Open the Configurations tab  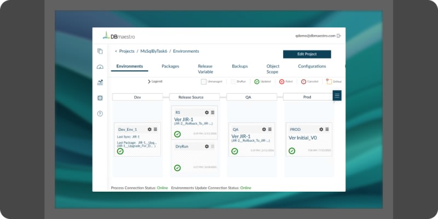point(312,66)
